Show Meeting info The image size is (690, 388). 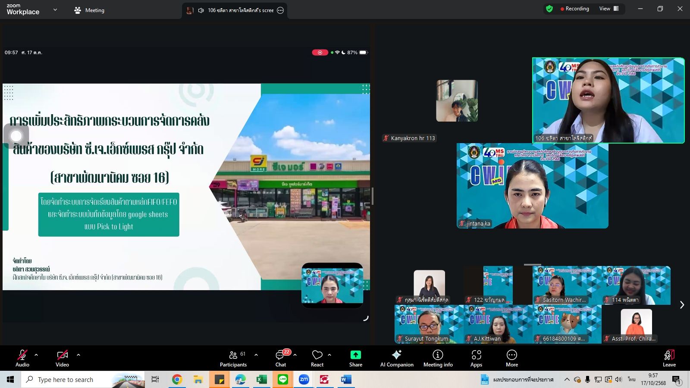point(438,358)
